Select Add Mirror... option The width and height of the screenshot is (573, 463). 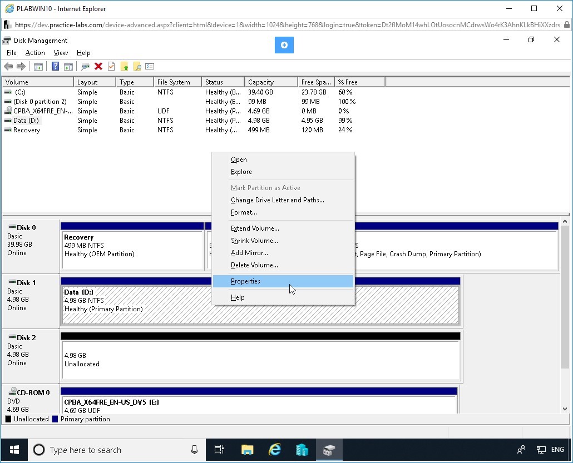pyautogui.click(x=283, y=253)
